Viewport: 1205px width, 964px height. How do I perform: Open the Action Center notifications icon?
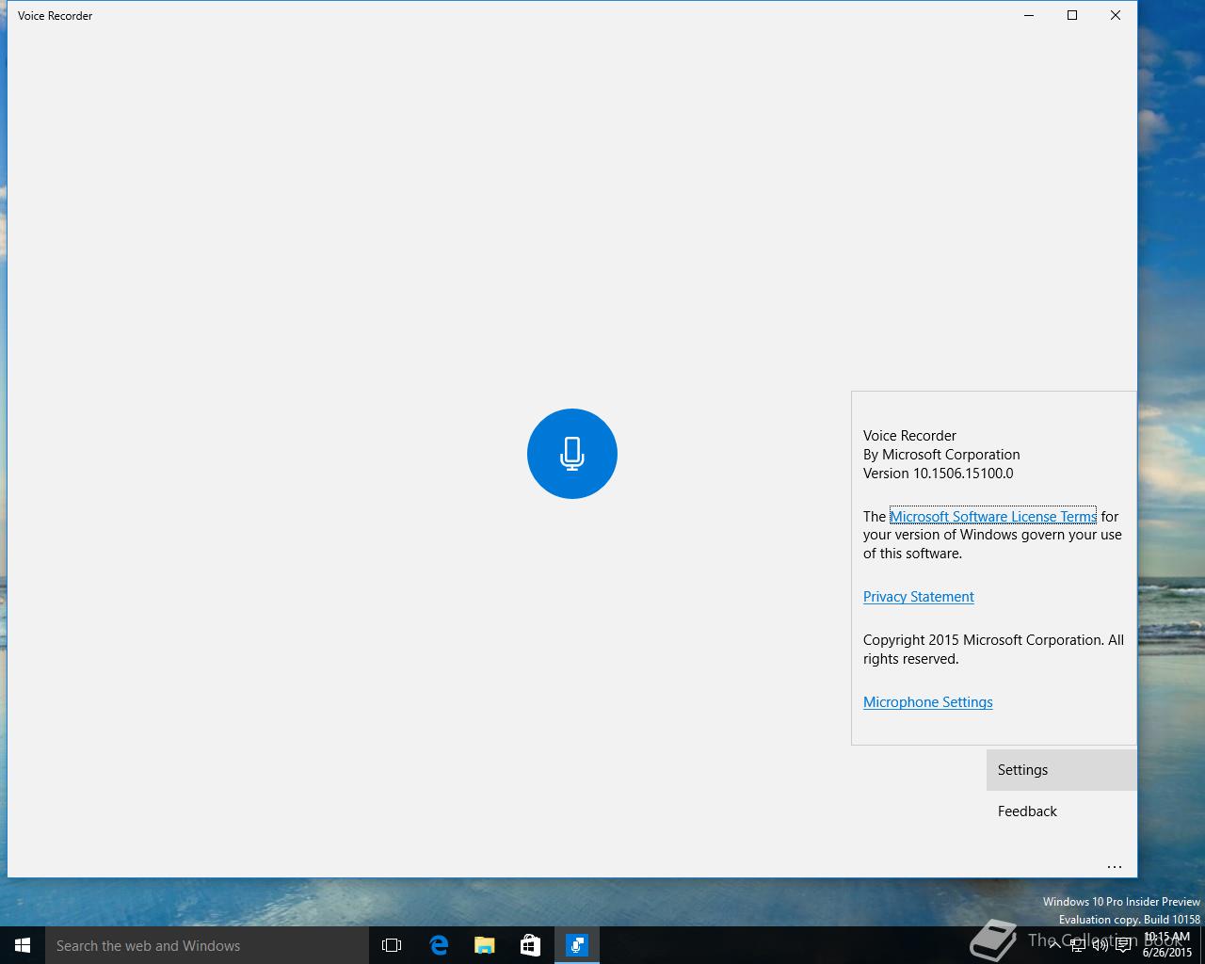[1123, 945]
